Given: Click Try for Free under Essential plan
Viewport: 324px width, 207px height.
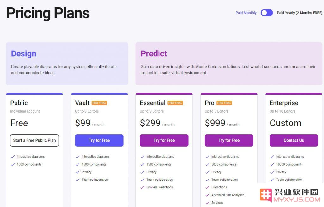Looking at the screenshot, I should [x=164, y=140].
